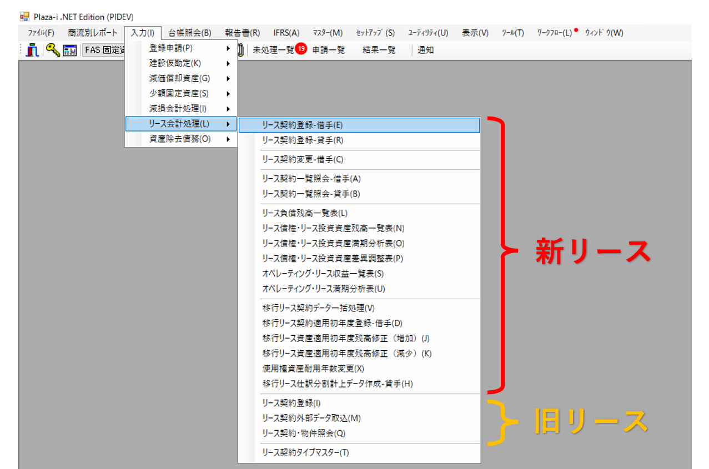The height and width of the screenshot is (469, 709).
Task: Select リース債権・リース投資資産満期分析表(O)
Action: [359, 243]
